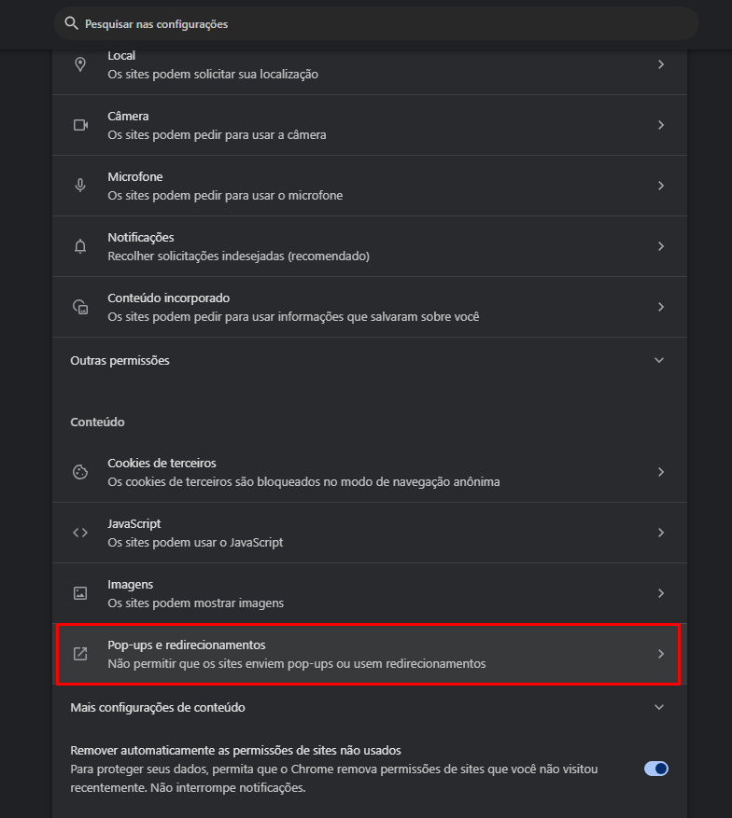Disable automatic removal of unused site permissions
This screenshot has width=732, height=818.
tap(656, 769)
